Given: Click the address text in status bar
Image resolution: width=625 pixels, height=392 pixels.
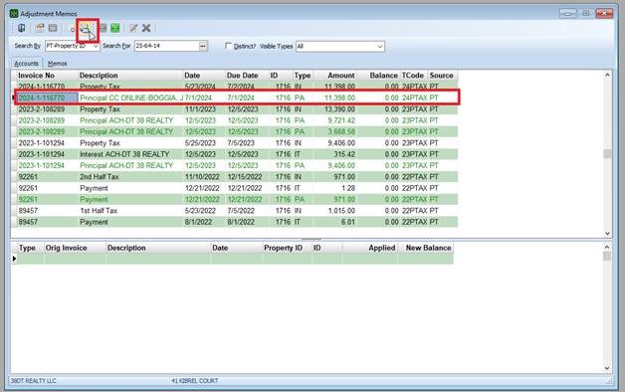Looking at the screenshot, I should click(194, 381).
